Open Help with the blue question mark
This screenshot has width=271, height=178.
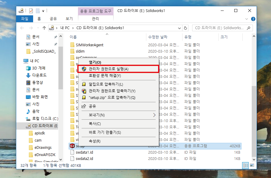pos(253,19)
